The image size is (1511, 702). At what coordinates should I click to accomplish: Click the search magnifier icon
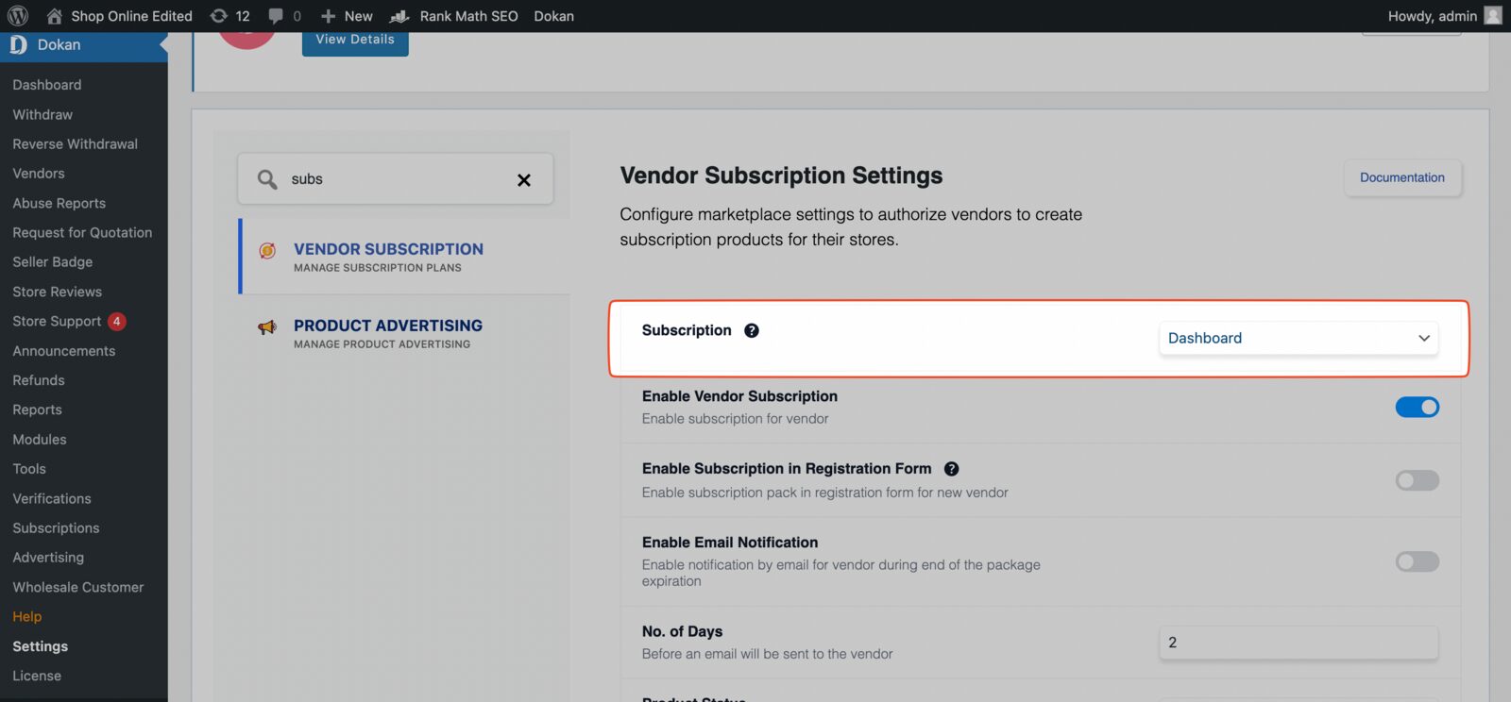click(x=267, y=179)
